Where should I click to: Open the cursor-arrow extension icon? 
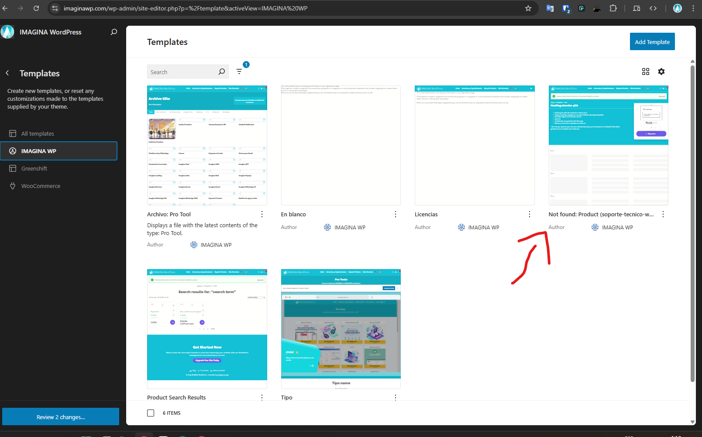582,8
